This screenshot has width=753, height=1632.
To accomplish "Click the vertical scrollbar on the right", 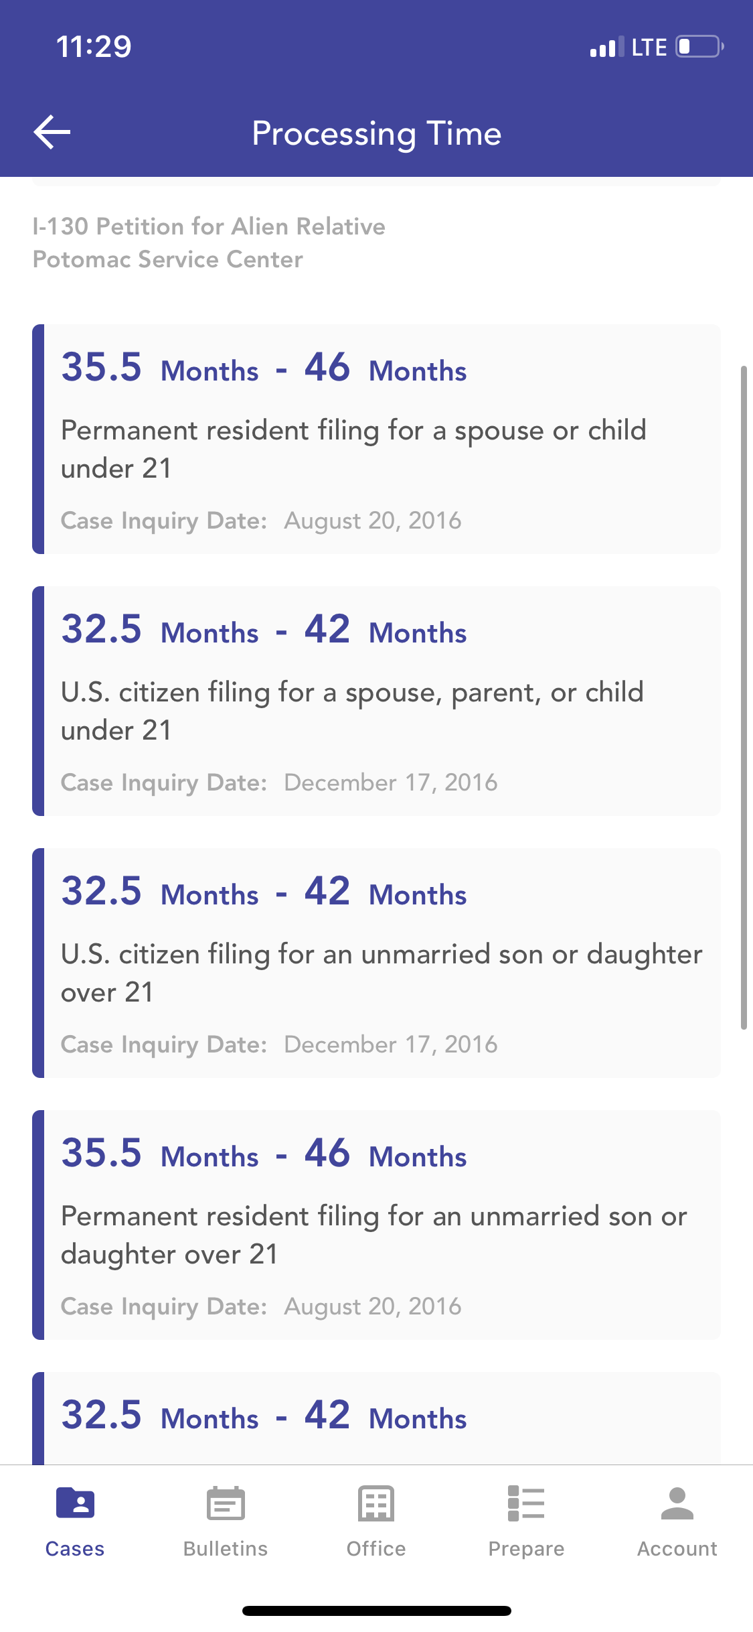I will point(743,697).
